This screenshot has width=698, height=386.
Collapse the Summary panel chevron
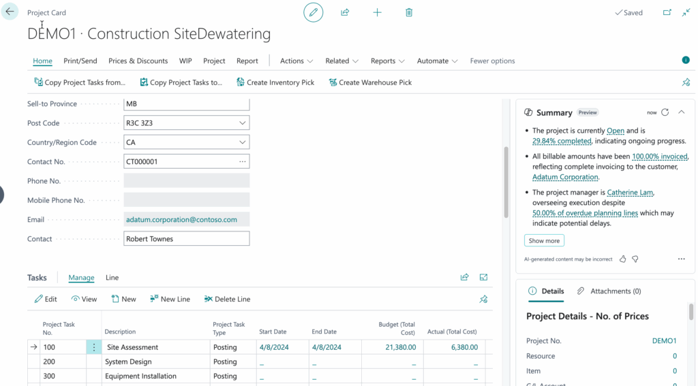[682, 112]
